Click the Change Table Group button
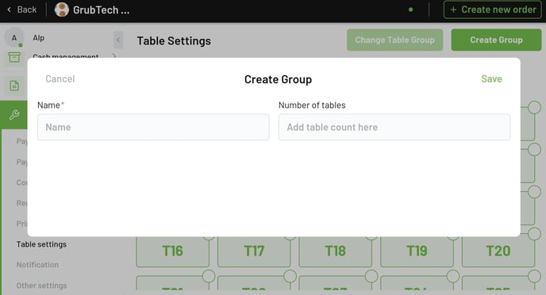Image resolution: width=546 pixels, height=295 pixels. pyautogui.click(x=394, y=40)
